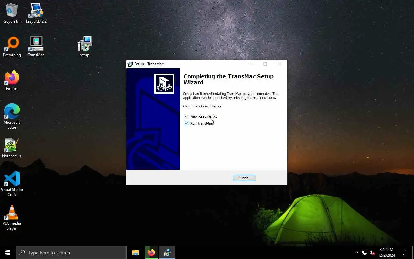Image resolution: width=414 pixels, height=259 pixels.
Task: Open the Recycle Bin desktop icon
Action: pyautogui.click(x=12, y=13)
